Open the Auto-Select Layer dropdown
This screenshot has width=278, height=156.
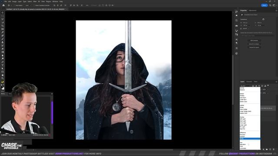pos(28,5)
